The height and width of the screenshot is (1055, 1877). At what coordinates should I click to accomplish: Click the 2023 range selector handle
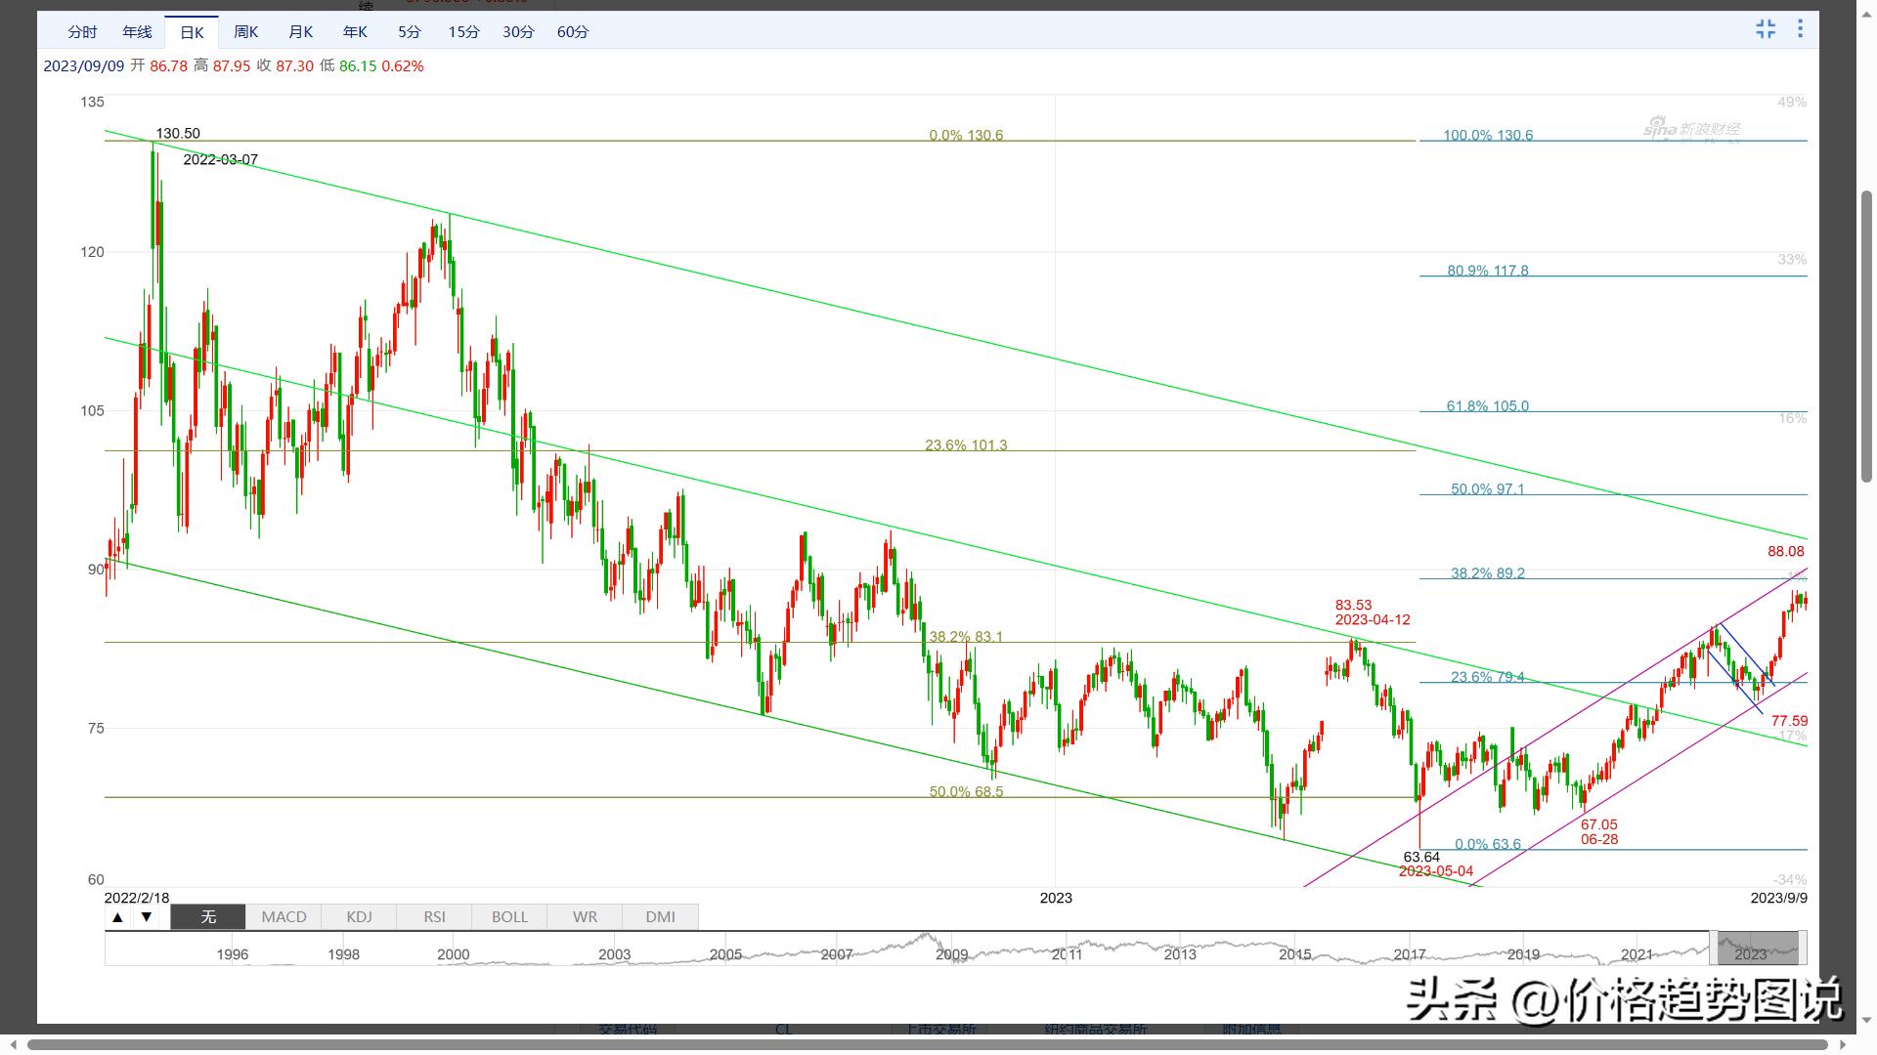[1755, 948]
